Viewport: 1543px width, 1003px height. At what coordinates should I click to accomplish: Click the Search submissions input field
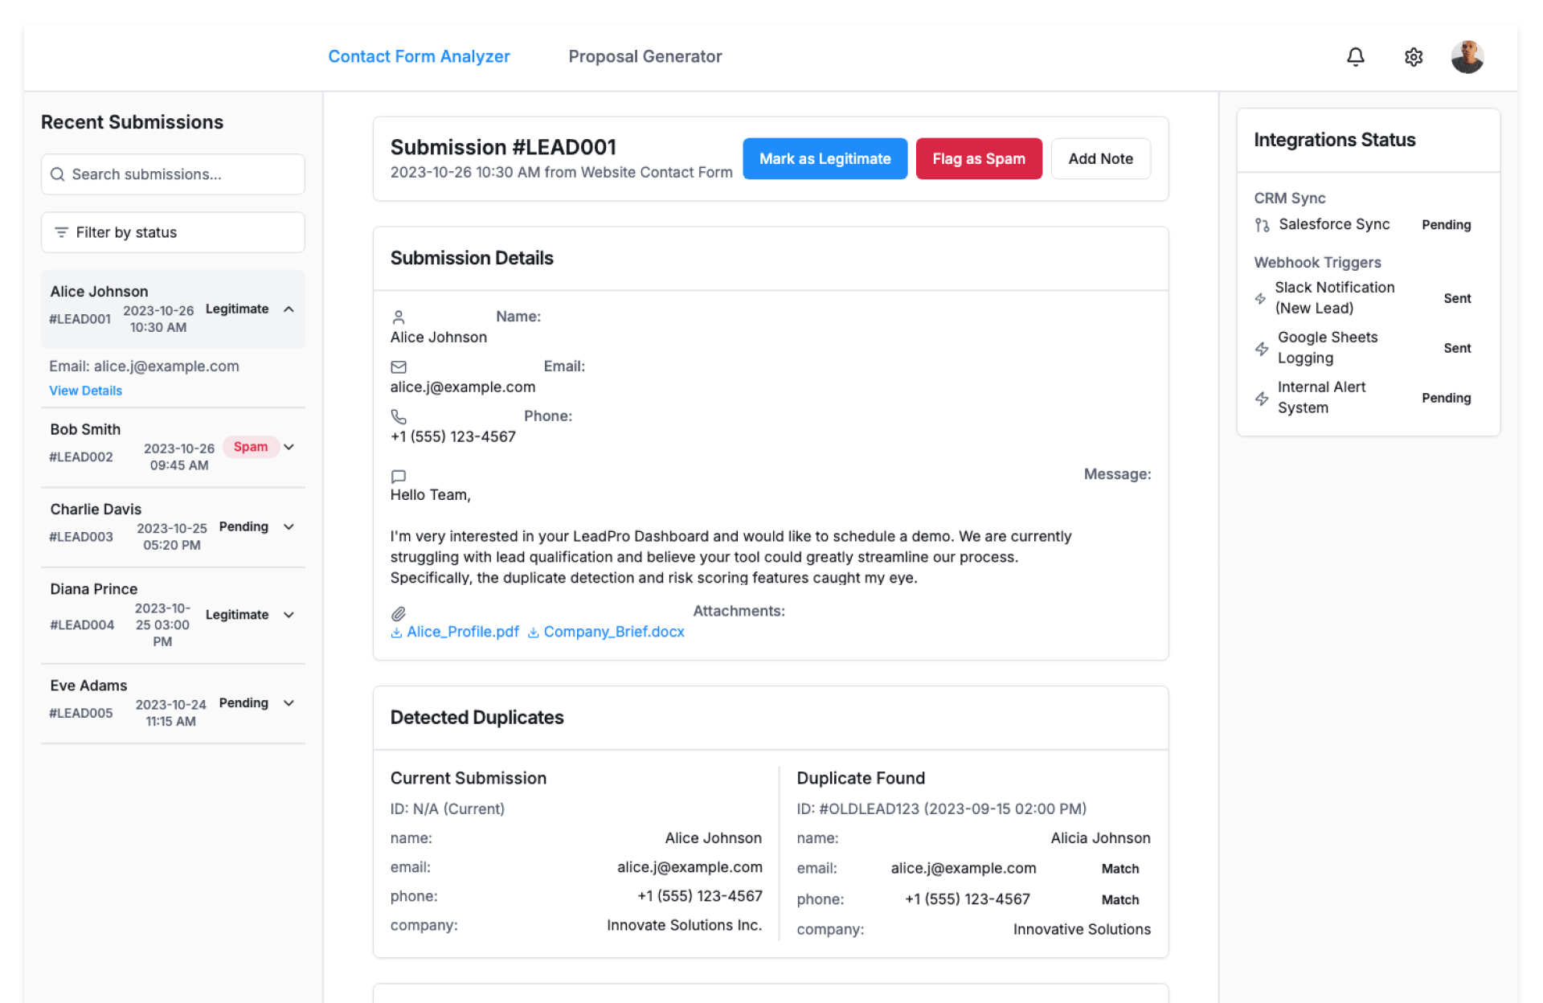pyautogui.click(x=173, y=174)
